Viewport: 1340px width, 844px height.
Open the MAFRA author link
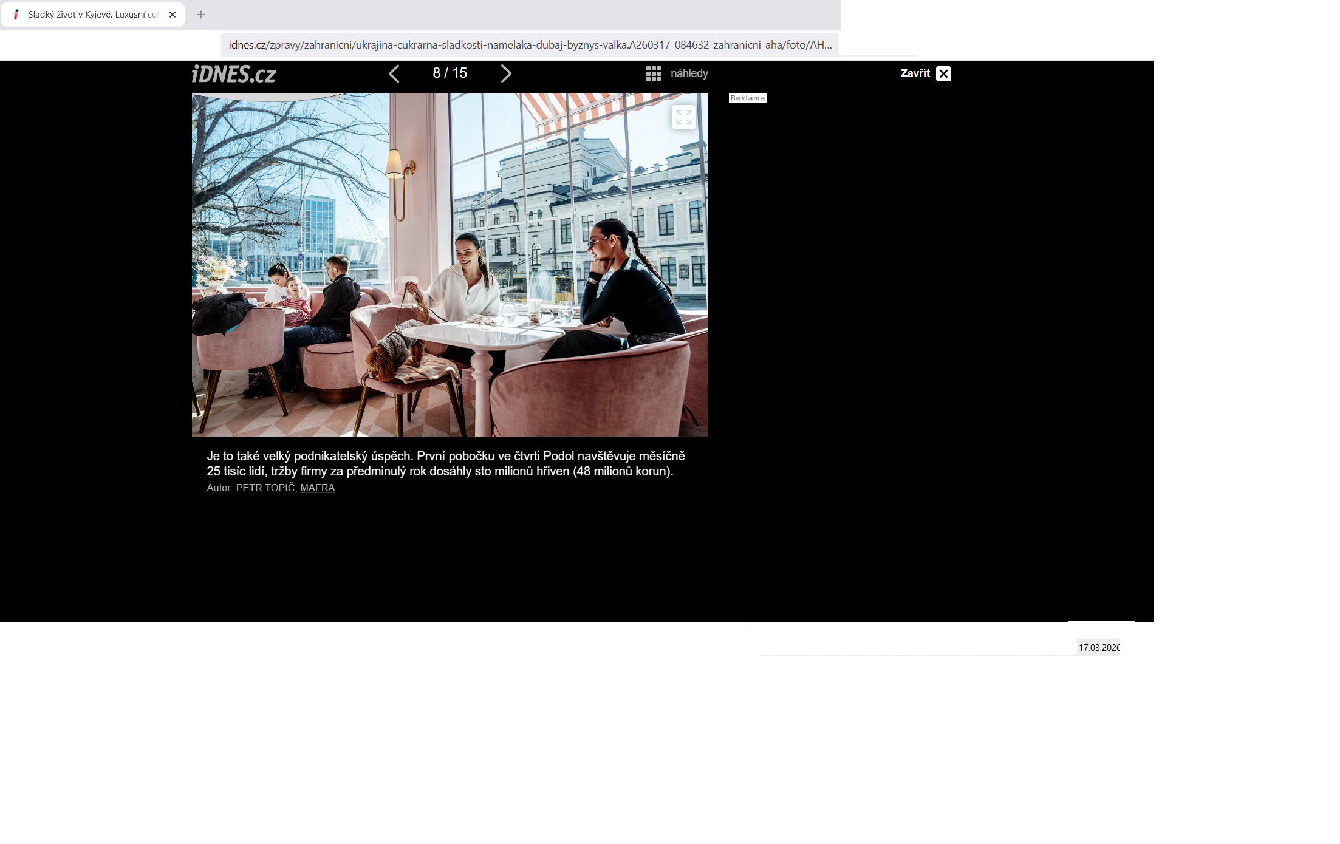click(317, 488)
